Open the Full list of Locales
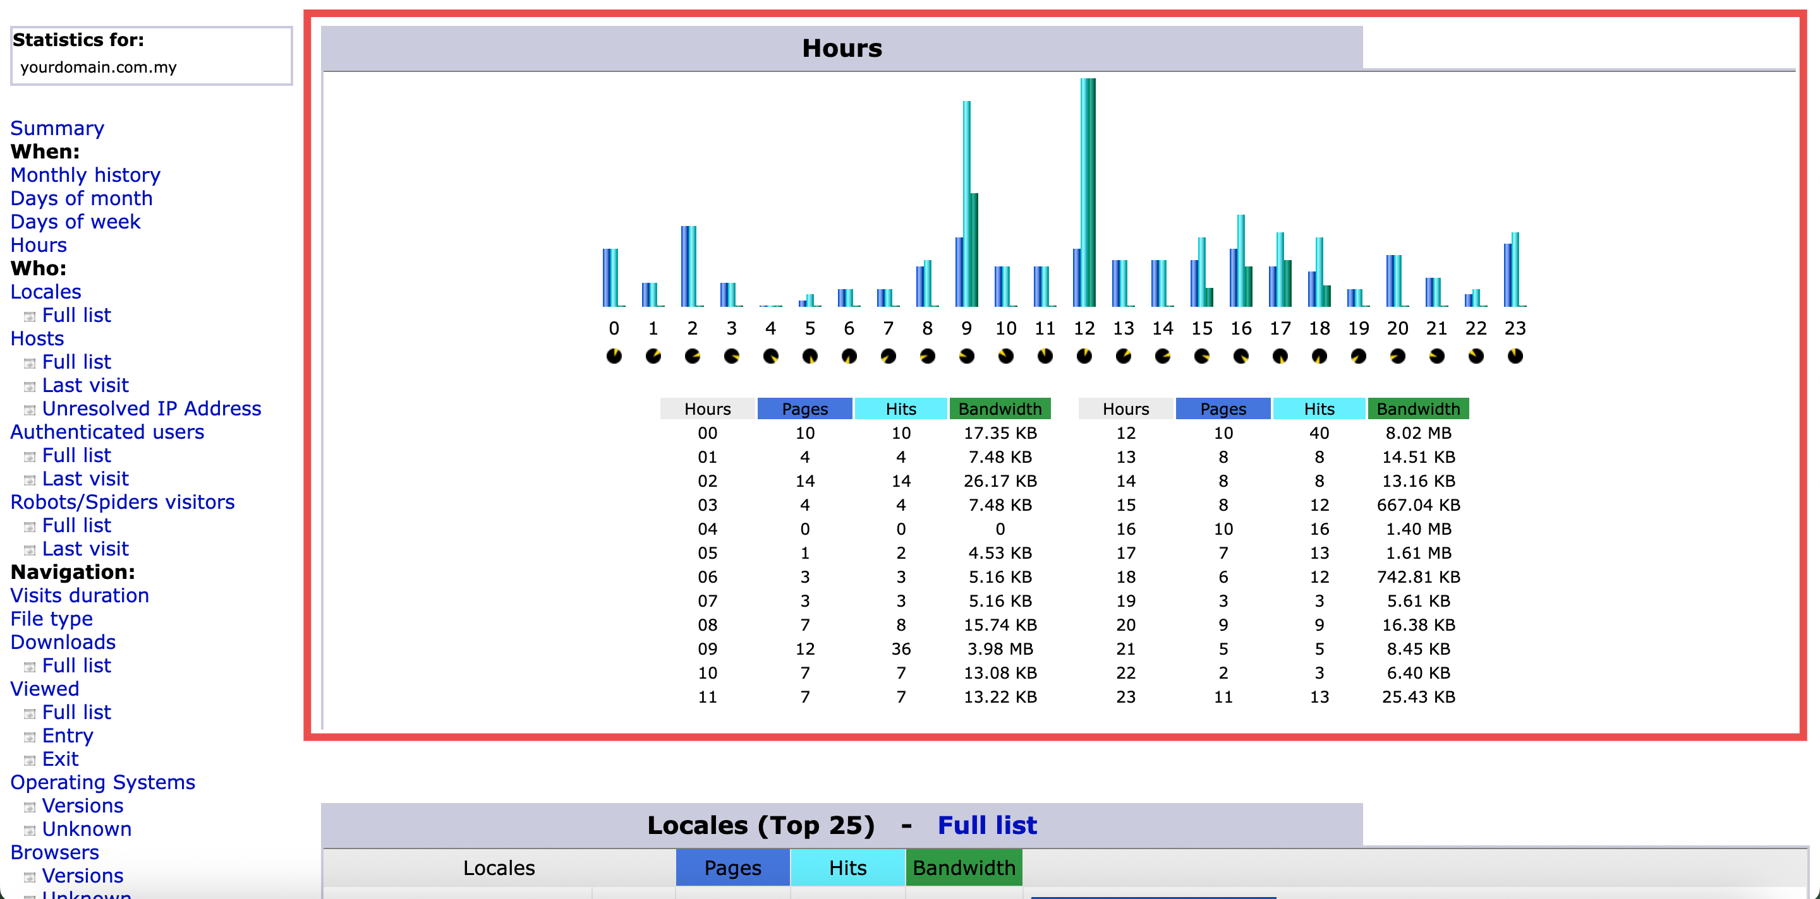 click(x=986, y=825)
